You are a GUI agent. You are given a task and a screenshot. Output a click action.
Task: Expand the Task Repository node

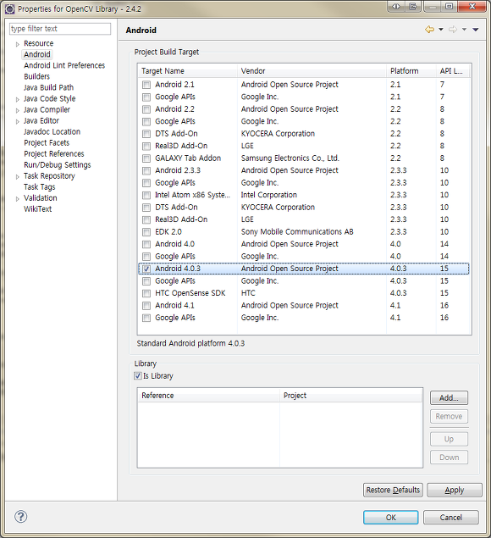pyautogui.click(x=18, y=177)
